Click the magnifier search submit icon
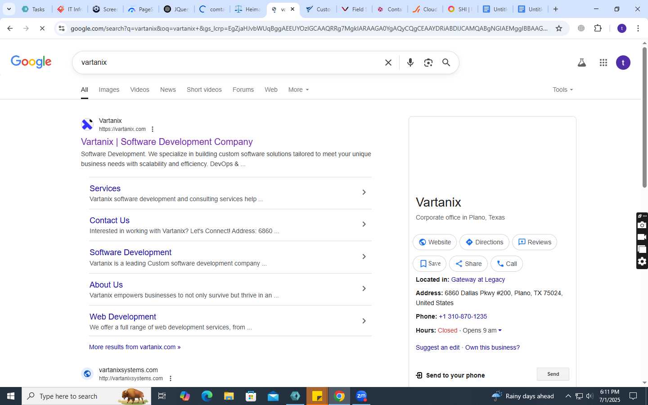648x405 pixels. (x=446, y=63)
